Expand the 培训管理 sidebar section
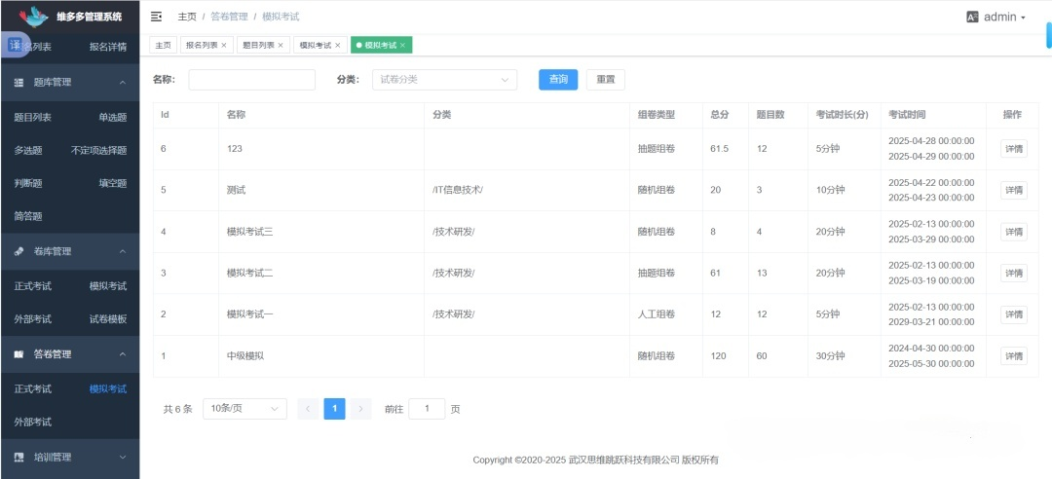1052x479 pixels. [x=70, y=458]
